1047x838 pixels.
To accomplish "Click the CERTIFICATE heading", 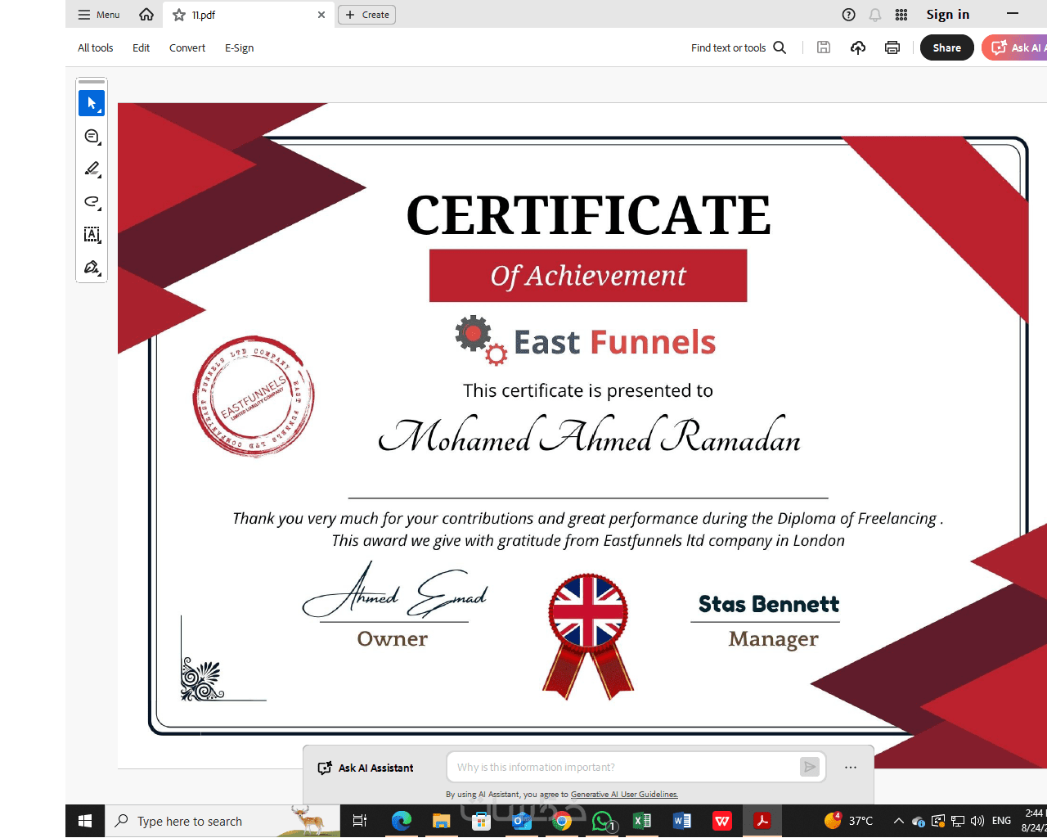I will coord(588,214).
